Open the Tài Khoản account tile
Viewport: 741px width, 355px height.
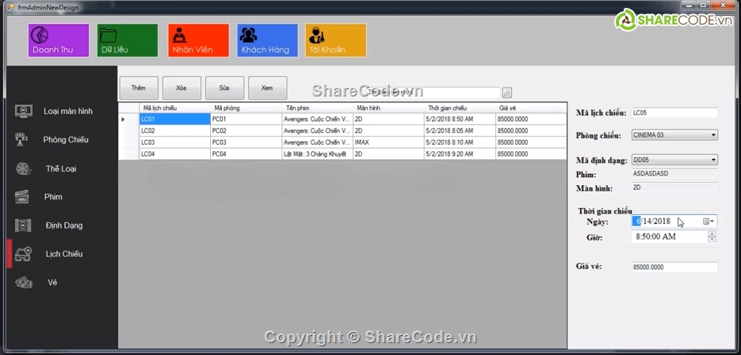(335, 40)
